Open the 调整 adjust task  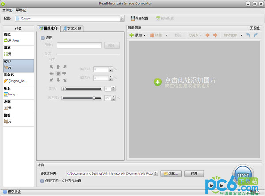(18, 52)
